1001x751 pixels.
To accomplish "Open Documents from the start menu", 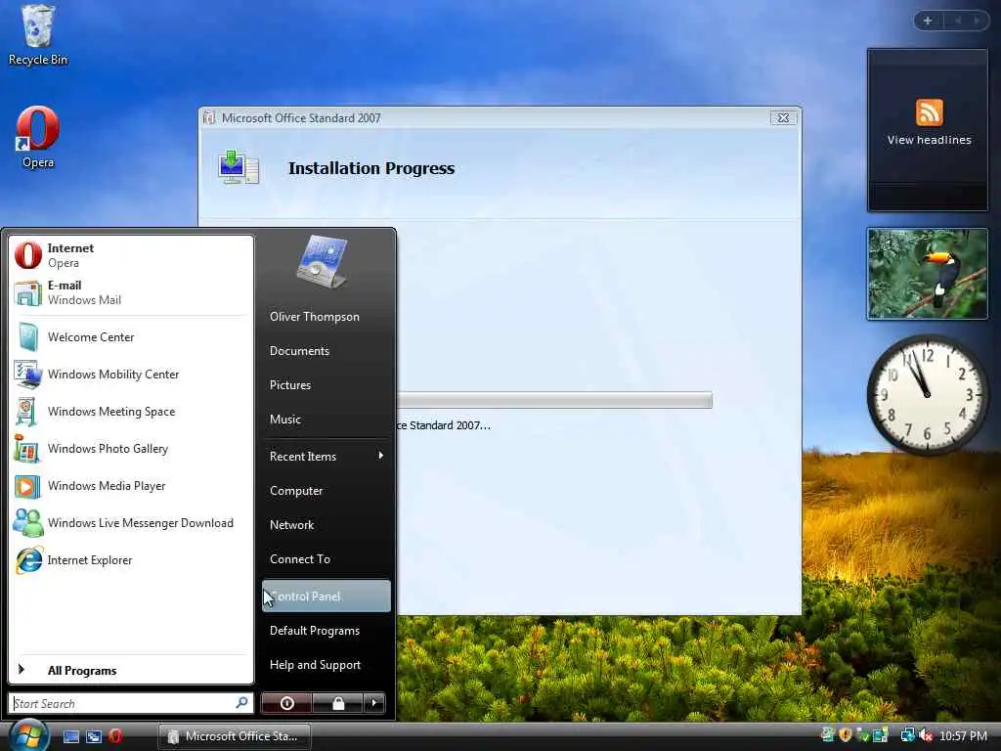I will click(326, 351).
